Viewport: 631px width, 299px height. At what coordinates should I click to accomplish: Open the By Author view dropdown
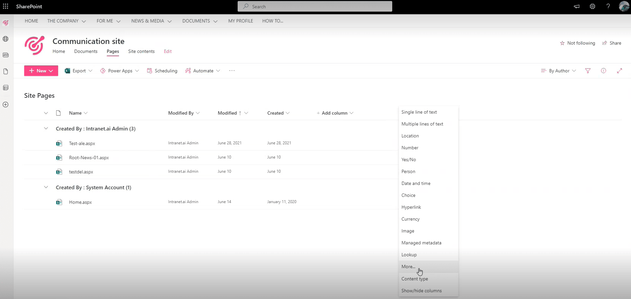[x=558, y=71]
